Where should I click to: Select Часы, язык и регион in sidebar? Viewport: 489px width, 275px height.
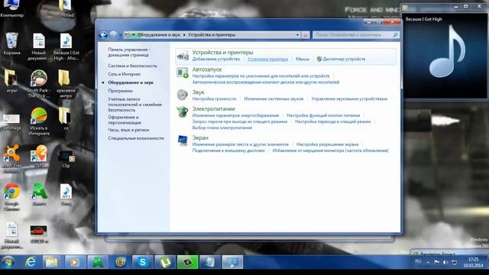click(x=128, y=130)
